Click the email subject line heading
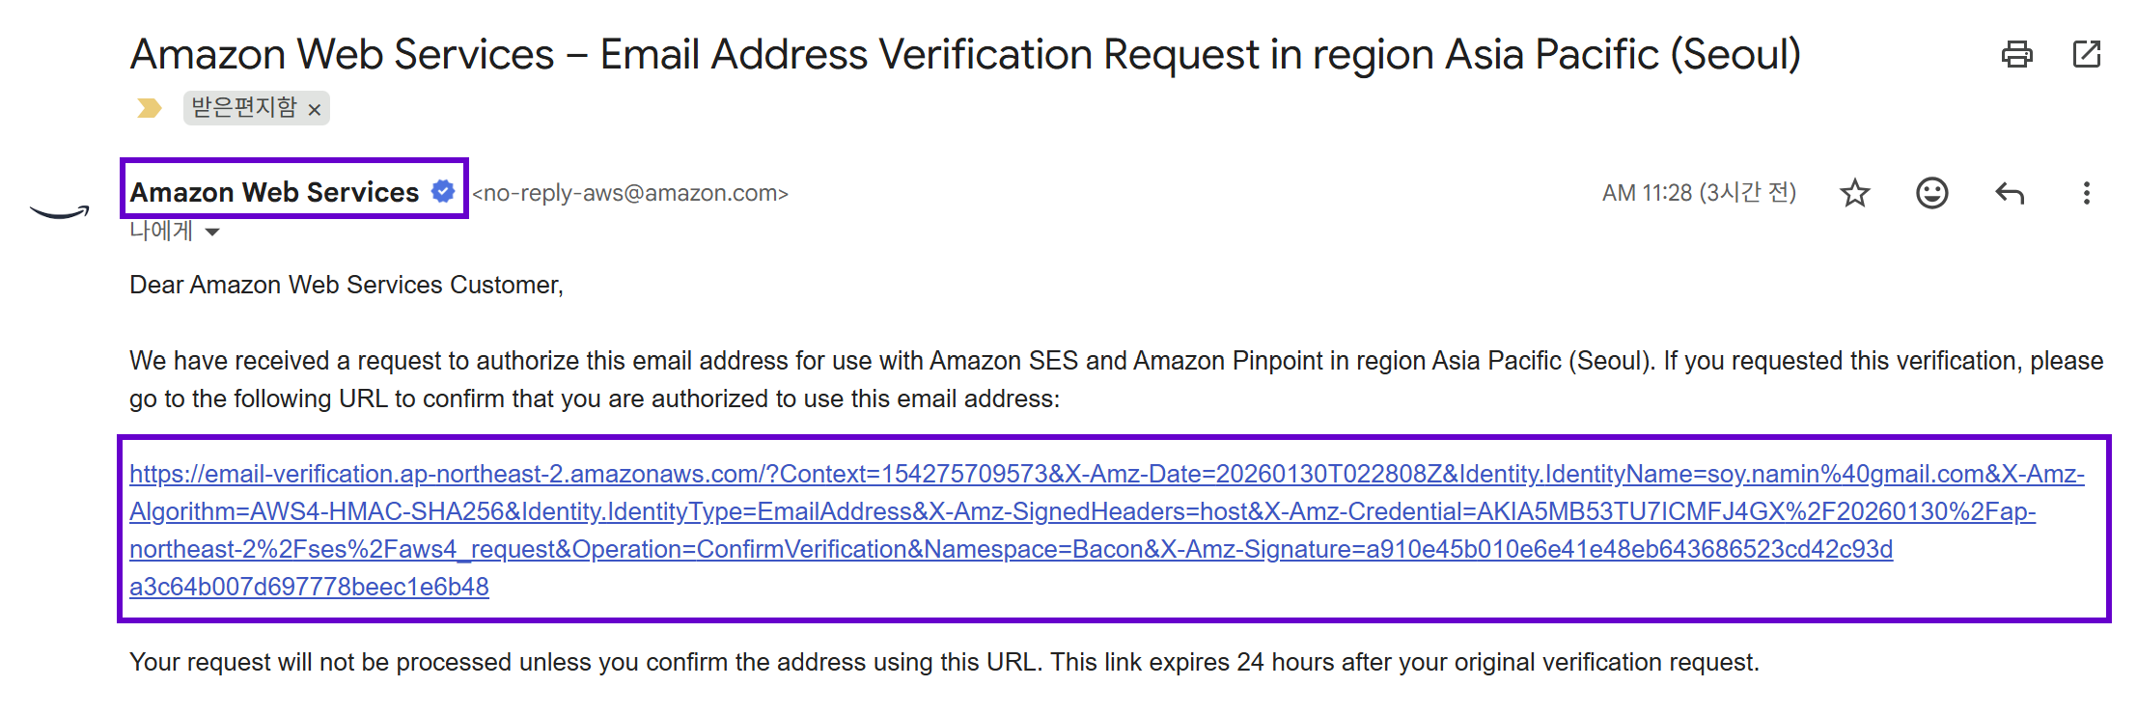 [965, 54]
